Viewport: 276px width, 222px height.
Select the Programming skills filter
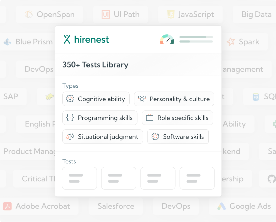coord(100,118)
